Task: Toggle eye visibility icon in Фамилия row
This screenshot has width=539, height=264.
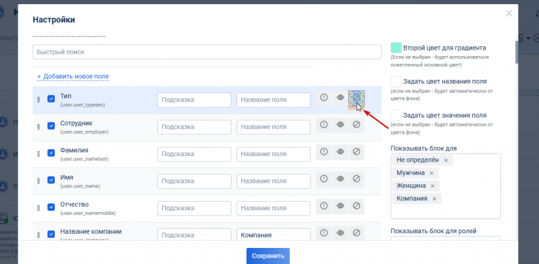Action: [x=340, y=152]
